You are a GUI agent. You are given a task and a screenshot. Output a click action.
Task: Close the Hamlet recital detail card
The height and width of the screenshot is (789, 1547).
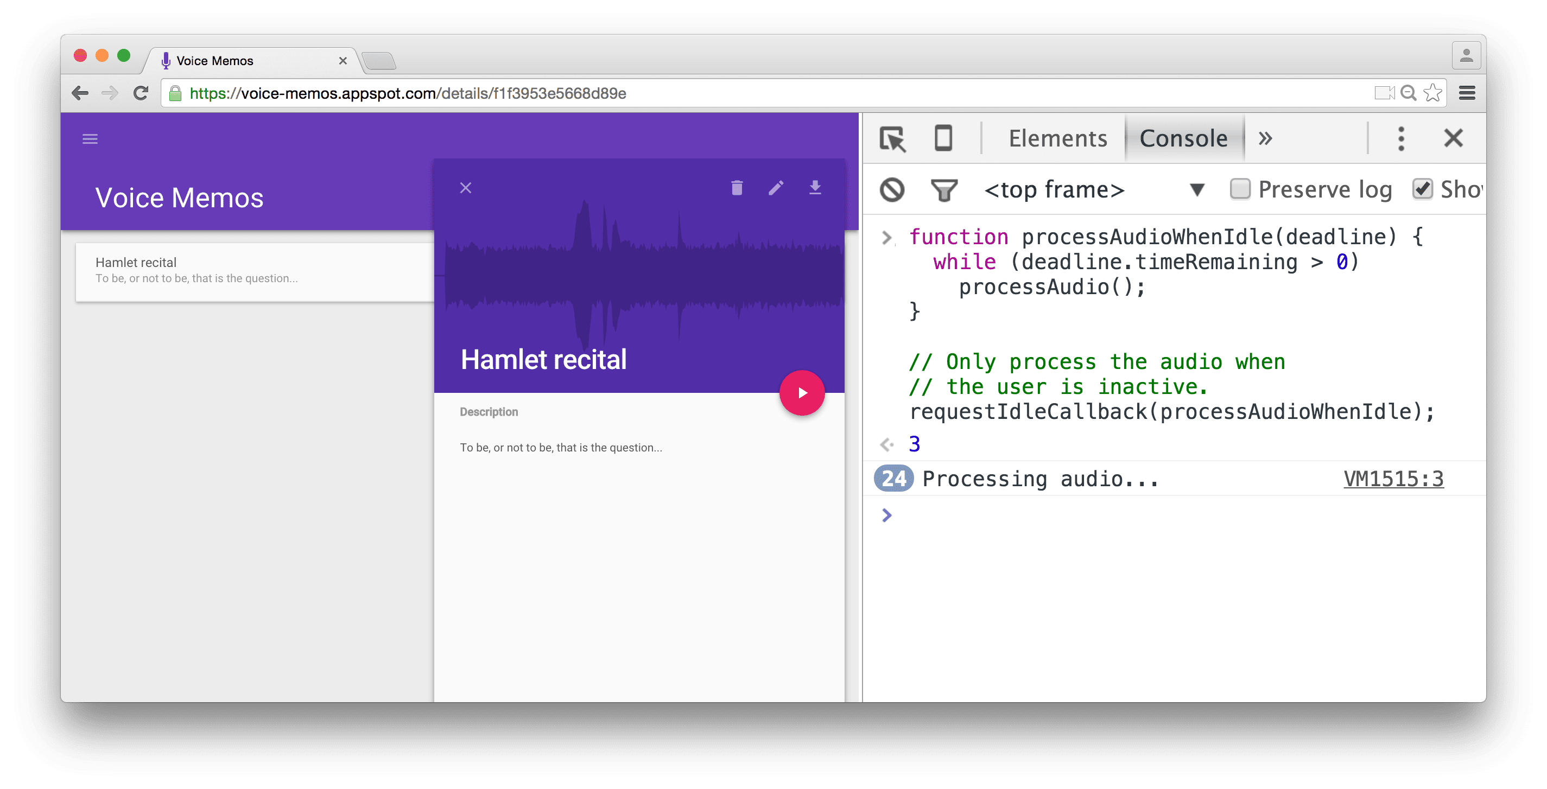(x=466, y=187)
